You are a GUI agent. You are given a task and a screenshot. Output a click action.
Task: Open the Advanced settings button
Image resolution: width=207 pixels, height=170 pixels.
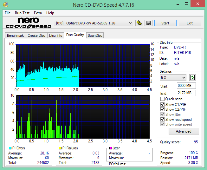point(184,131)
